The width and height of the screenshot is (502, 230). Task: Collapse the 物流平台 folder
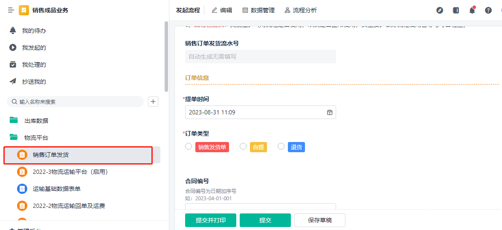tap(36, 138)
